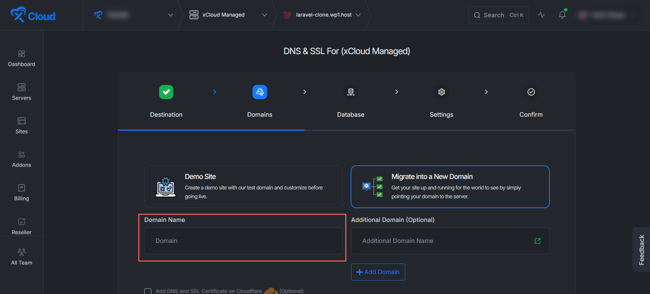Click the team logo icon in breadcrumb
The height and width of the screenshot is (294, 650).
point(98,15)
